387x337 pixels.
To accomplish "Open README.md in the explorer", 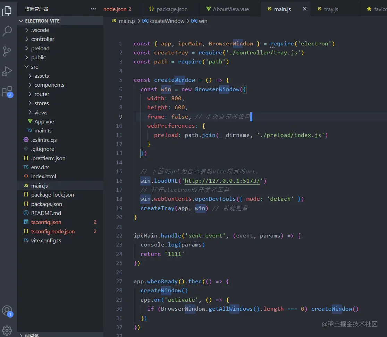I will [x=60, y=213].
